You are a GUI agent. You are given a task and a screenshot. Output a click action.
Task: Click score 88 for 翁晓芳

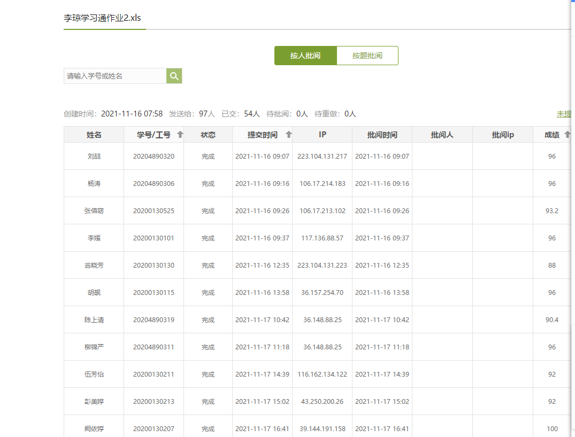(x=551, y=266)
